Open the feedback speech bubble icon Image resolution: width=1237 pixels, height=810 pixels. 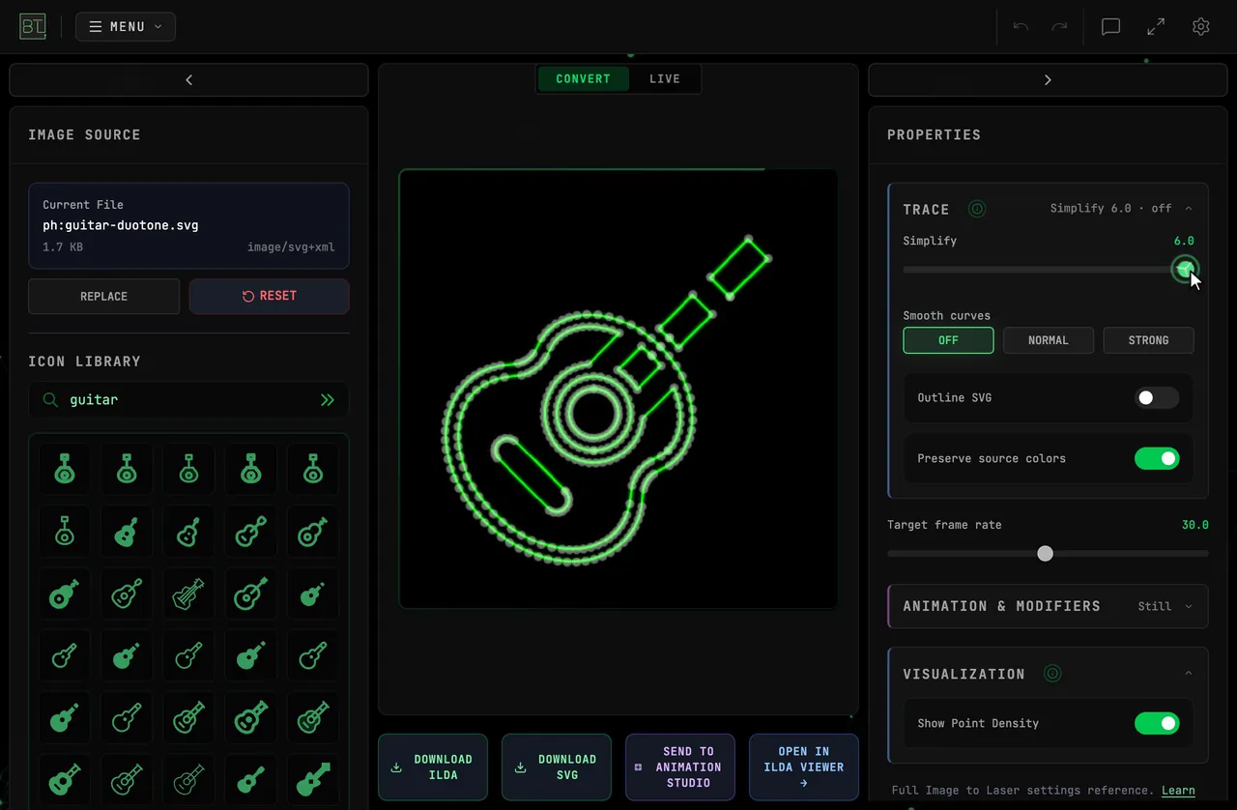click(x=1111, y=27)
